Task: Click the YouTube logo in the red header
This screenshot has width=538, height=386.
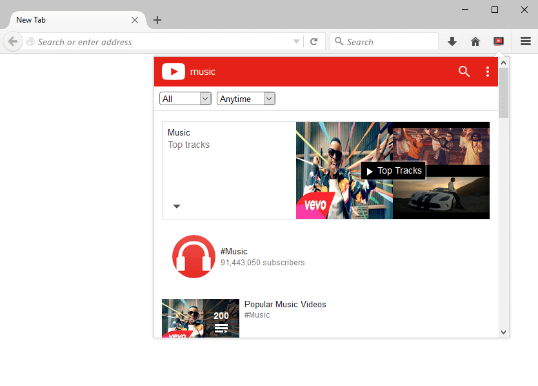Action: tap(174, 72)
